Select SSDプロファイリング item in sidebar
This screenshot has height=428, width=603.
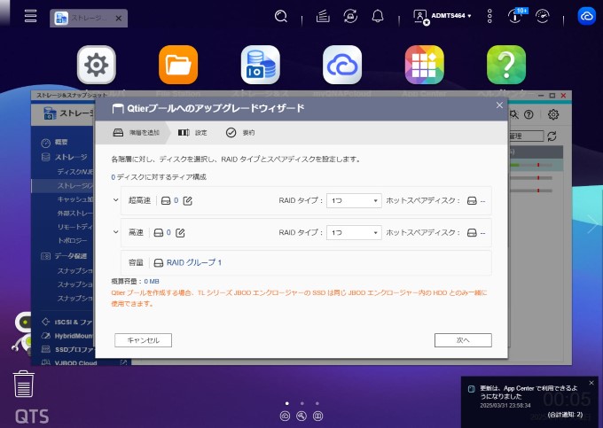[67, 350]
